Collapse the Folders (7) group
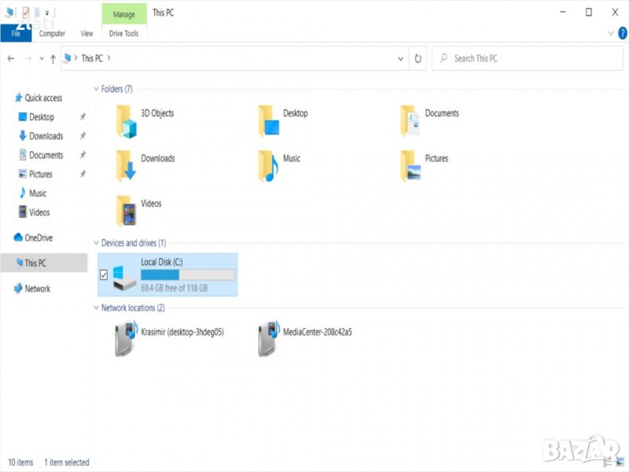Viewport: 629px width, 472px height. 96,90
